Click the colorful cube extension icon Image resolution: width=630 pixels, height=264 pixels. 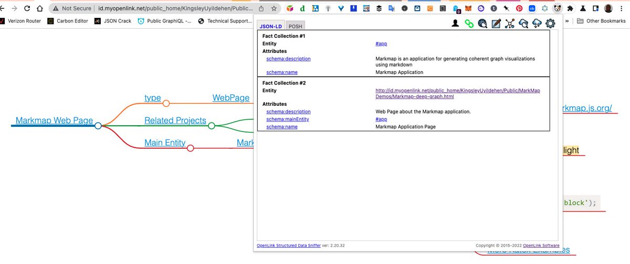tap(290, 8)
